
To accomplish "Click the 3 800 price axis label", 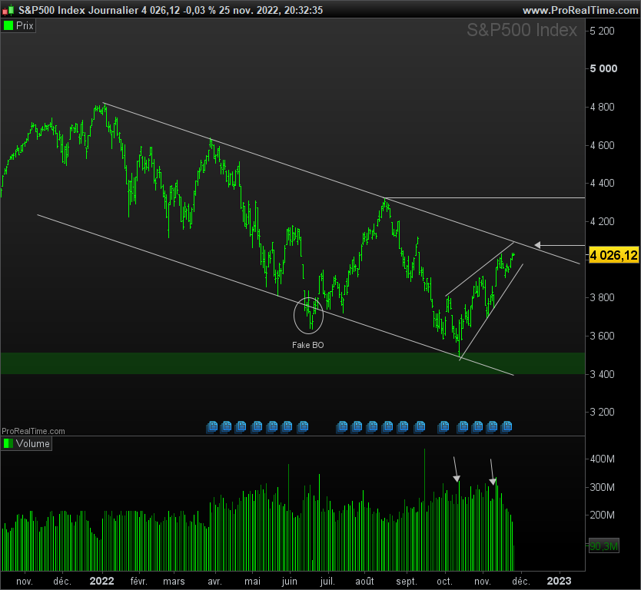I will [x=602, y=298].
